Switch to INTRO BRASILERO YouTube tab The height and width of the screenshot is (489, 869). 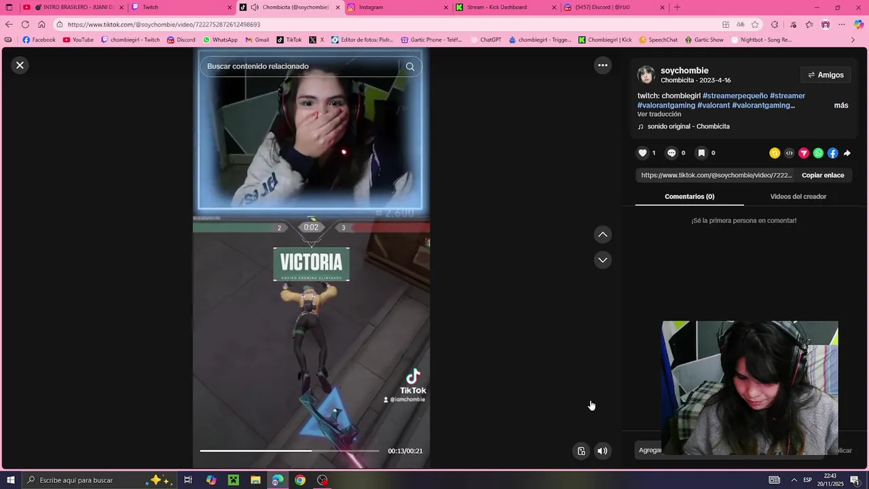pos(73,7)
